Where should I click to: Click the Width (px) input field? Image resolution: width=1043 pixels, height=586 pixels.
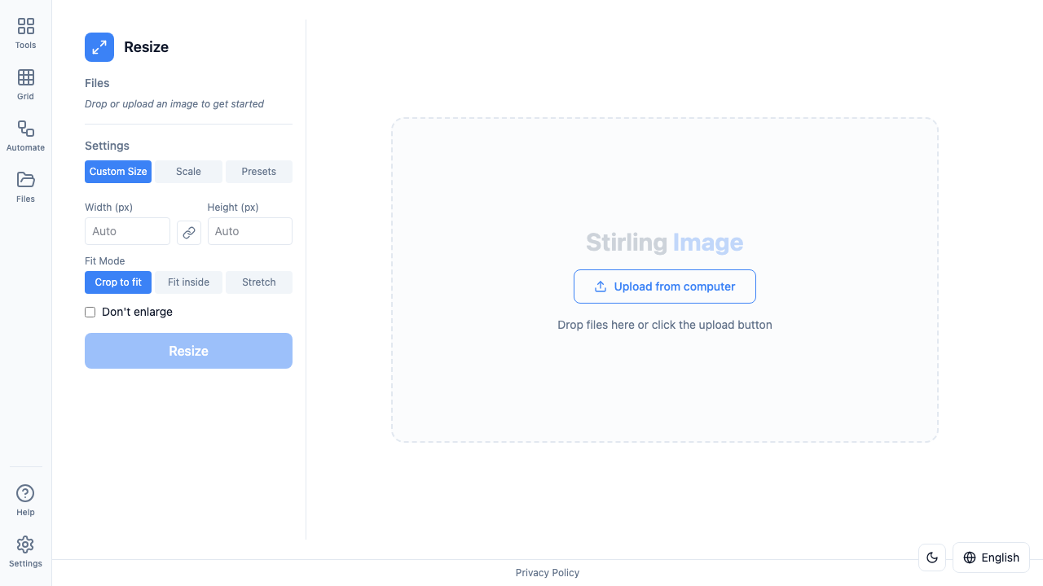127,231
